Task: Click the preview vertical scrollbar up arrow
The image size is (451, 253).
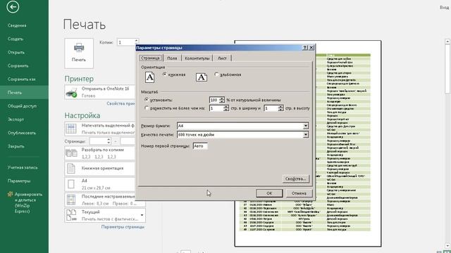Action: pyautogui.click(x=447, y=41)
